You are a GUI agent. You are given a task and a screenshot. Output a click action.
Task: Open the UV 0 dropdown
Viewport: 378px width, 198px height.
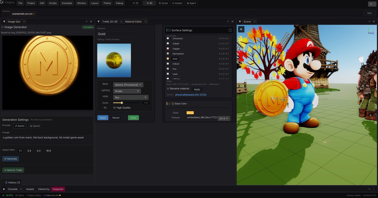[224, 118]
